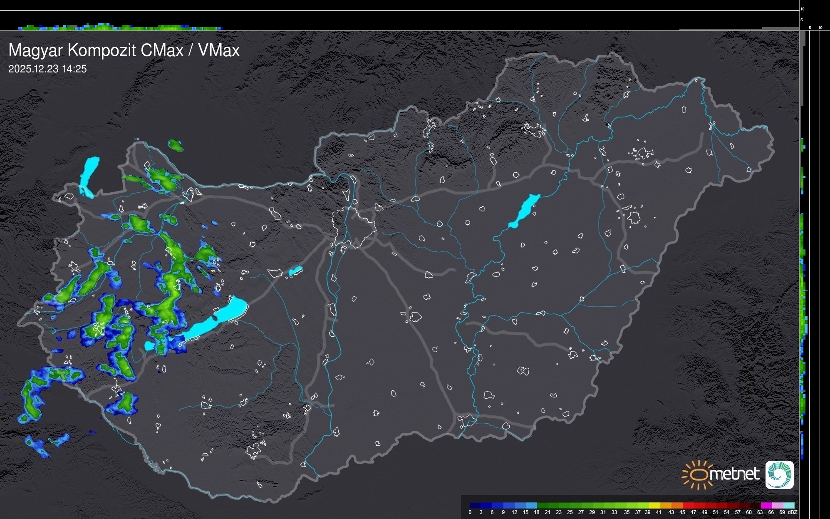This screenshot has height=519, width=830.
Task: Select the yellow 39 dBZ legend swatch
Action: (x=654, y=505)
